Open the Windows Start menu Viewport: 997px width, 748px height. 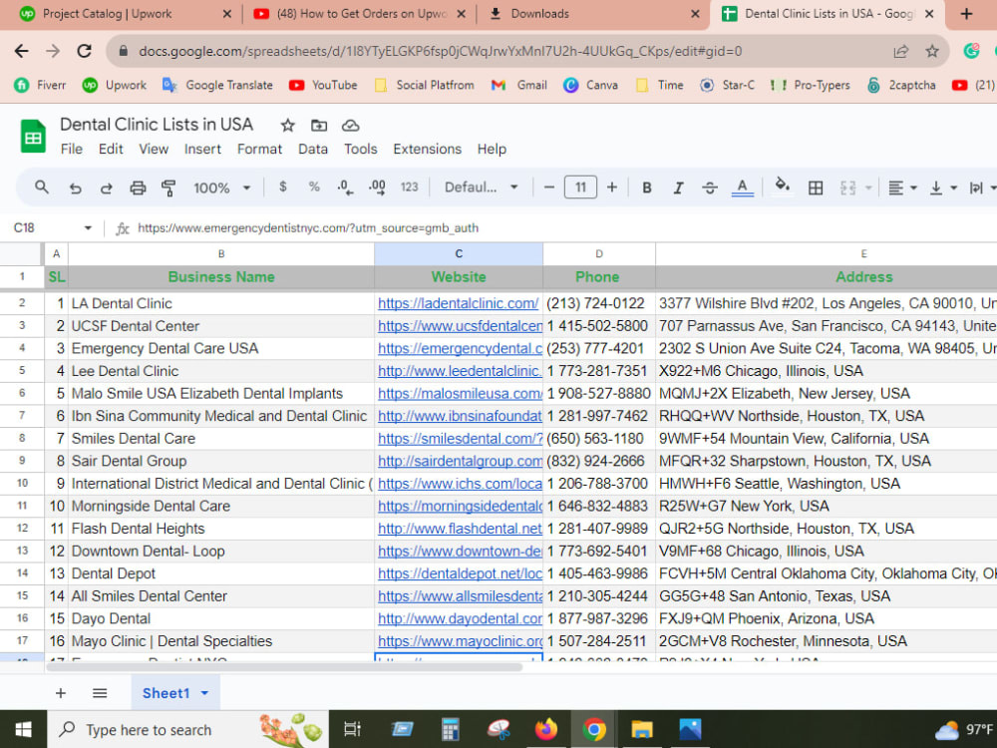tap(23, 730)
